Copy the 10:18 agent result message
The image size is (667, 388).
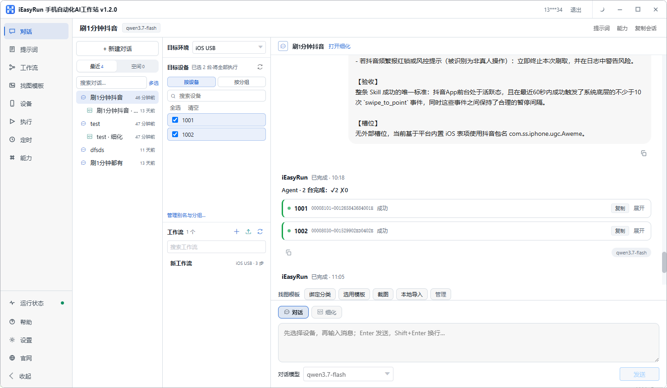(288, 253)
